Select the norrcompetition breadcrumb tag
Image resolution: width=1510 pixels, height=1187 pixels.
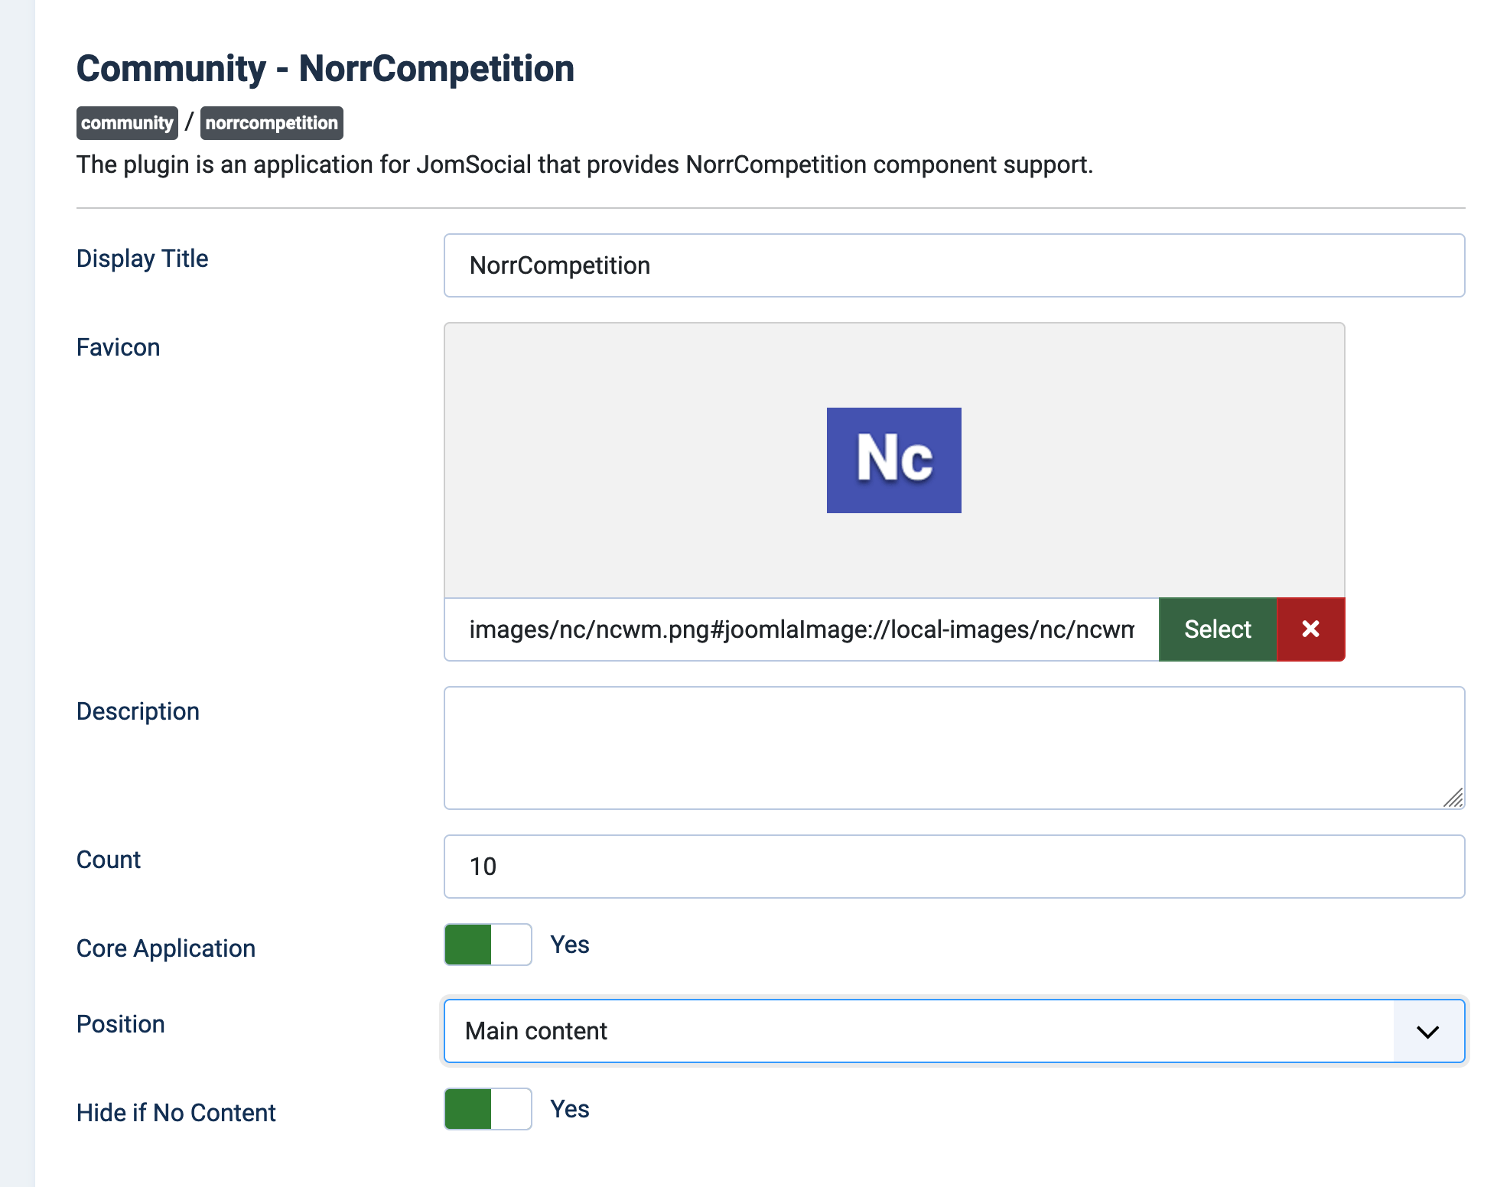coord(272,122)
